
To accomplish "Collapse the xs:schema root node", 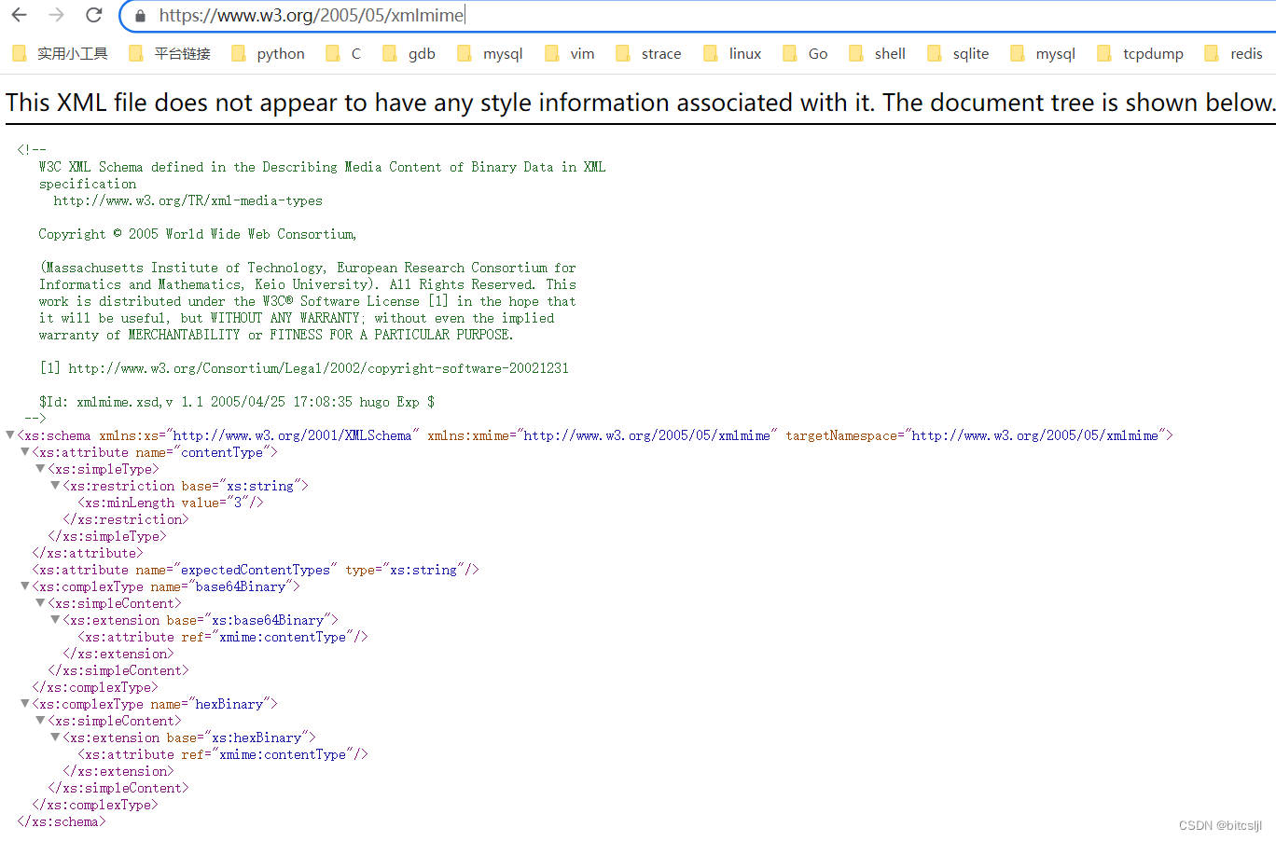I will click(x=10, y=435).
